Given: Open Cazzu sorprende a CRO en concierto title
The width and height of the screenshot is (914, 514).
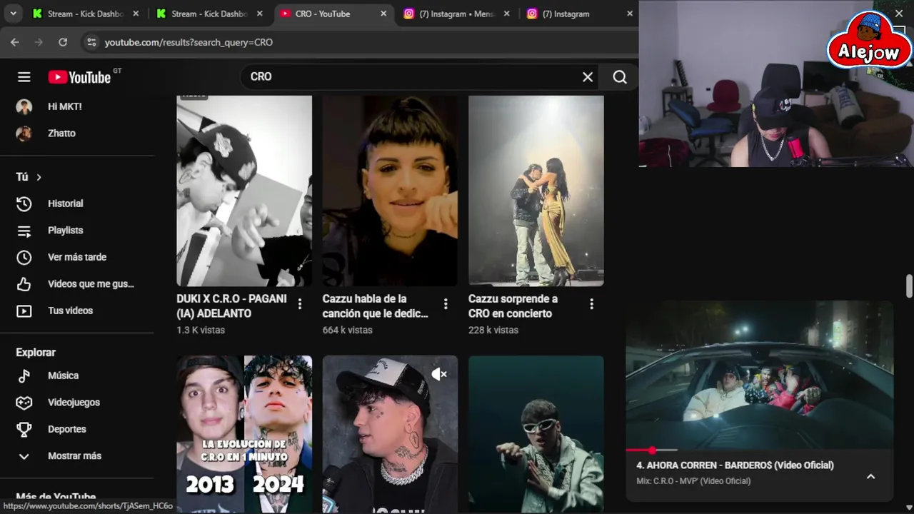Looking at the screenshot, I should [513, 306].
